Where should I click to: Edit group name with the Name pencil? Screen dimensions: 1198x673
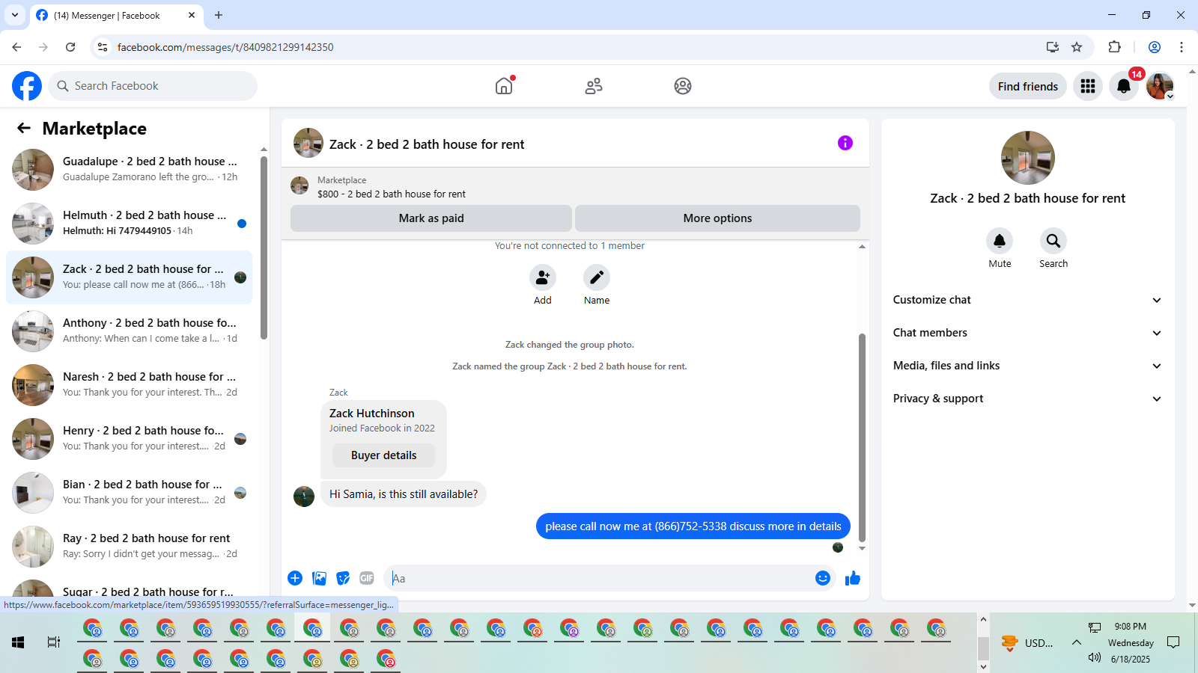click(597, 277)
